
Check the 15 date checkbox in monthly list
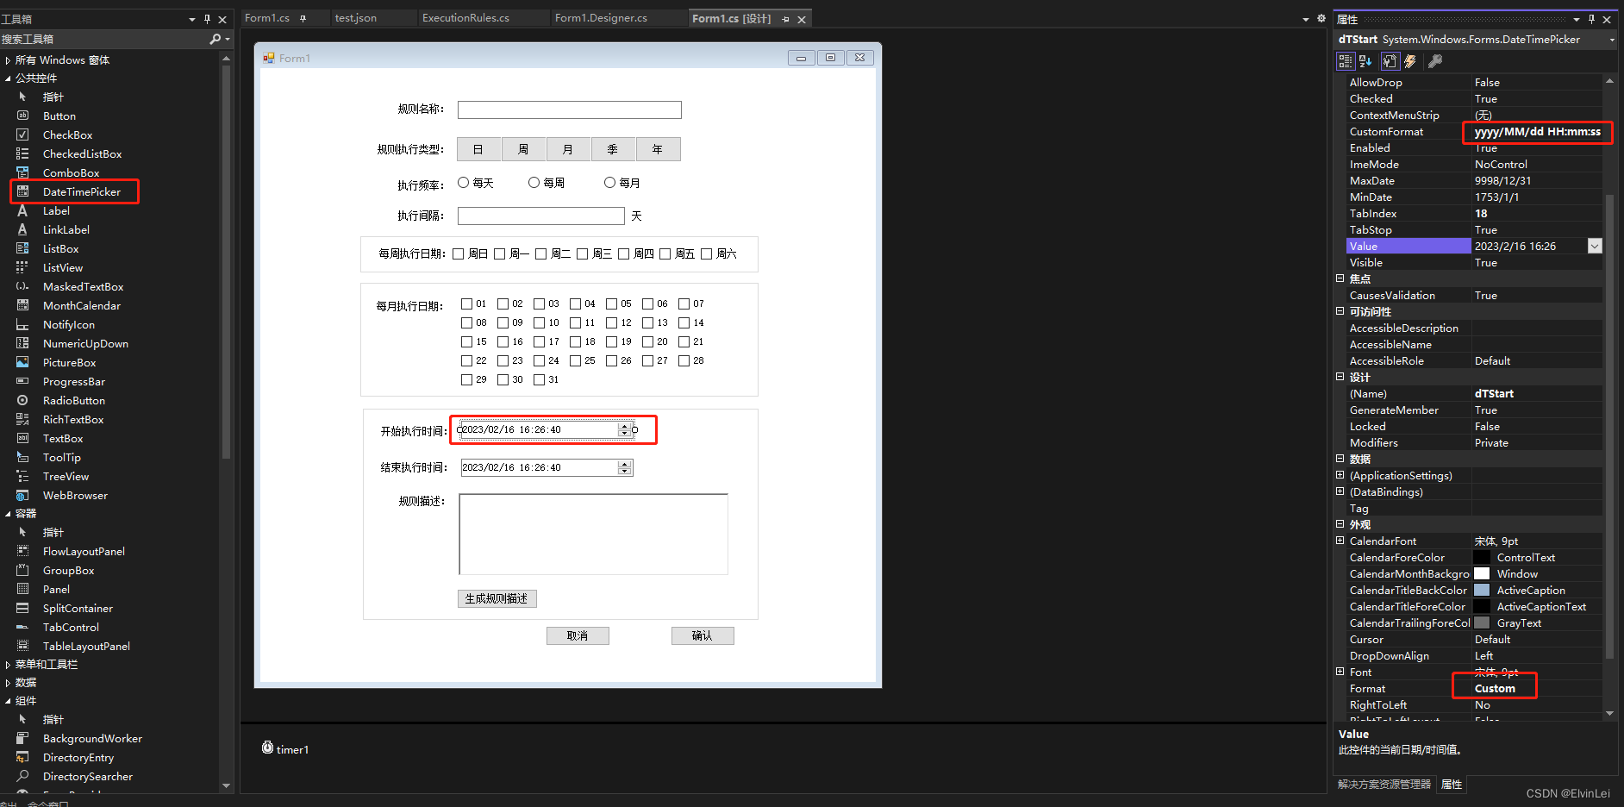(x=466, y=341)
